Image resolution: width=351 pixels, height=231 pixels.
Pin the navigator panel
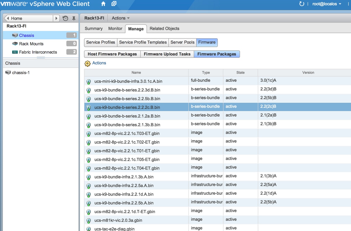pos(74,18)
